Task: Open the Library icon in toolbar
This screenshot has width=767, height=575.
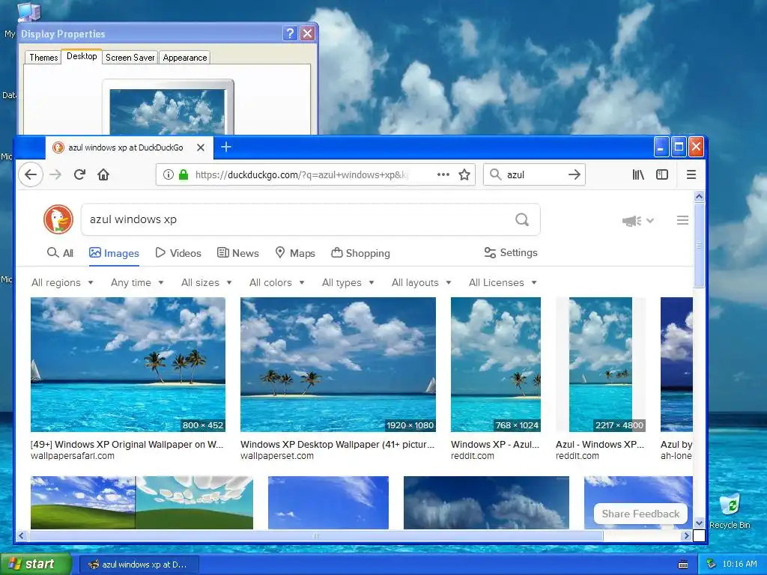Action: tap(638, 174)
